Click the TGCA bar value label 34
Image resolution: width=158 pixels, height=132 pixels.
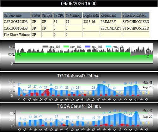[x=110, y=112]
